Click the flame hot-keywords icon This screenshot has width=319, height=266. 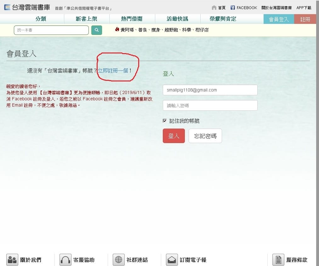click(117, 30)
